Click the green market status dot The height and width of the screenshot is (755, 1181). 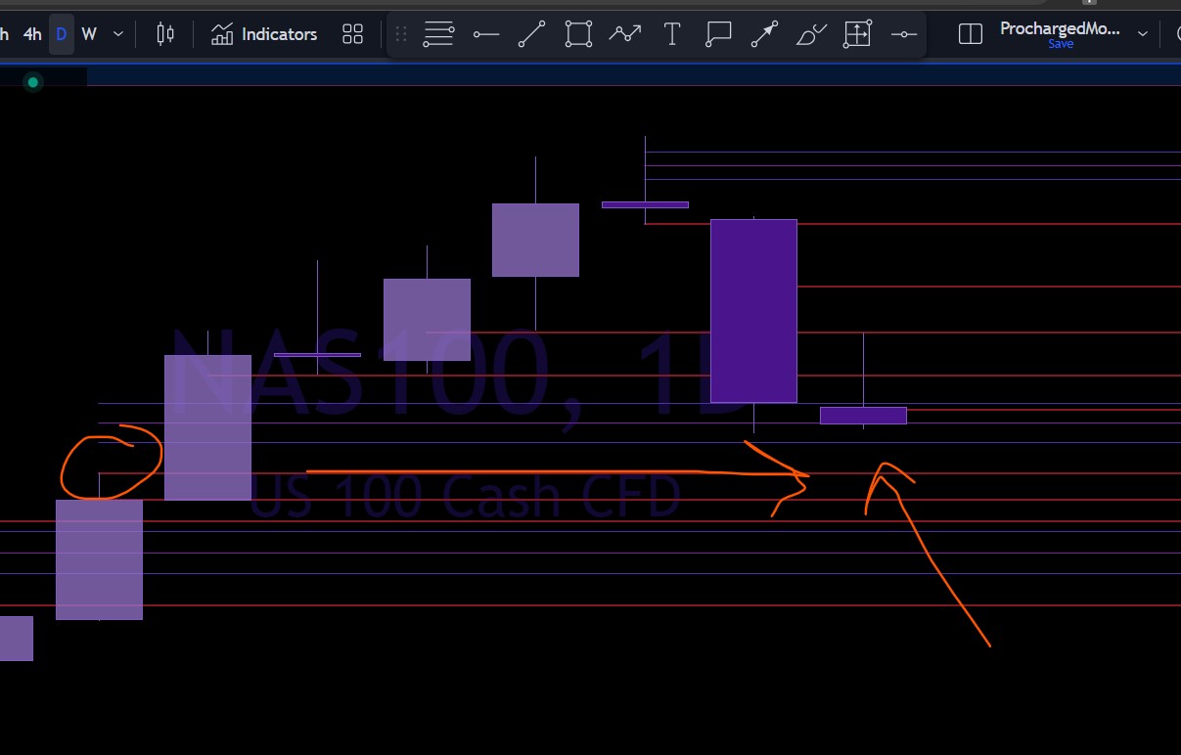pos(33,82)
